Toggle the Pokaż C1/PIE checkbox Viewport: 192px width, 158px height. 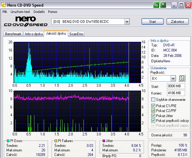coord(153,106)
